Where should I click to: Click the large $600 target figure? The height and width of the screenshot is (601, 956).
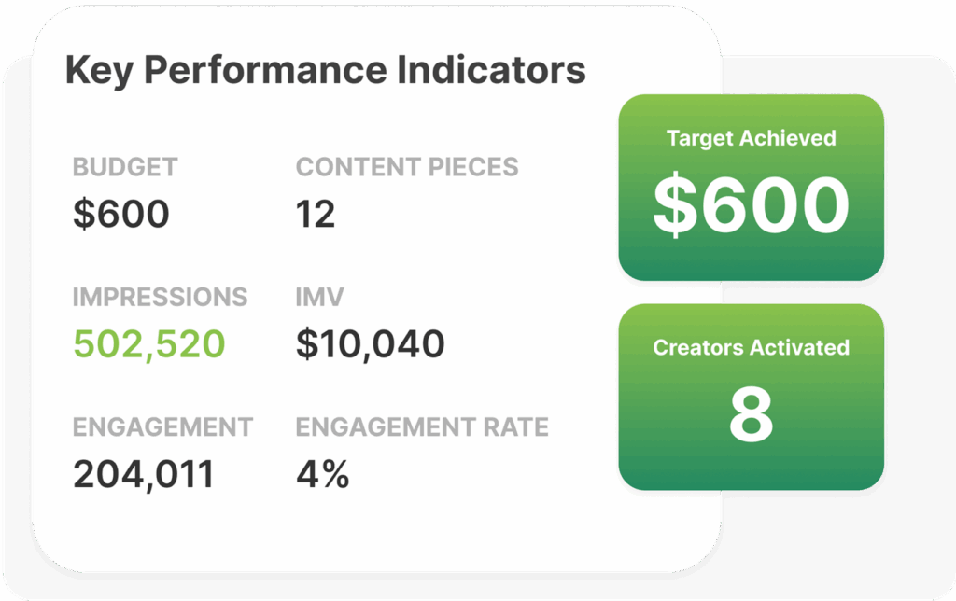click(752, 204)
